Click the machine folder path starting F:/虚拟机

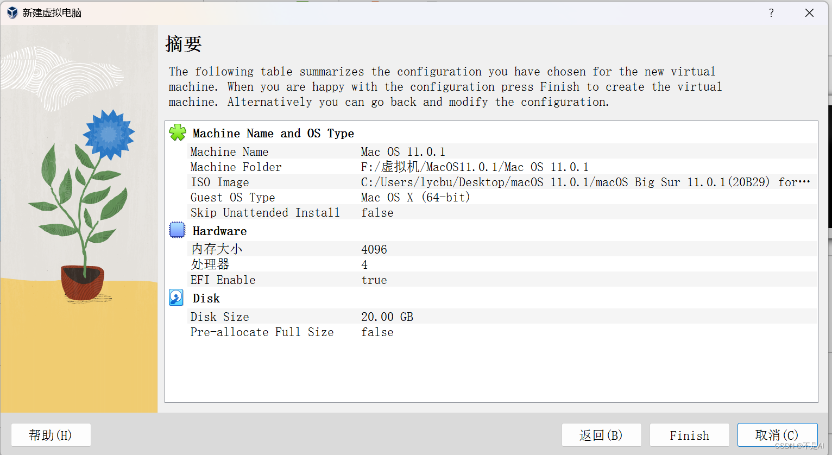pyautogui.click(x=475, y=167)
